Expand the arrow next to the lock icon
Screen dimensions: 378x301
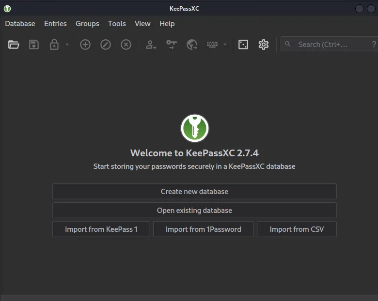67,45
